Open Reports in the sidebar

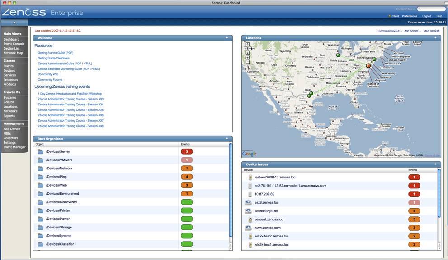pyautogui.click(x=9, y=116)
